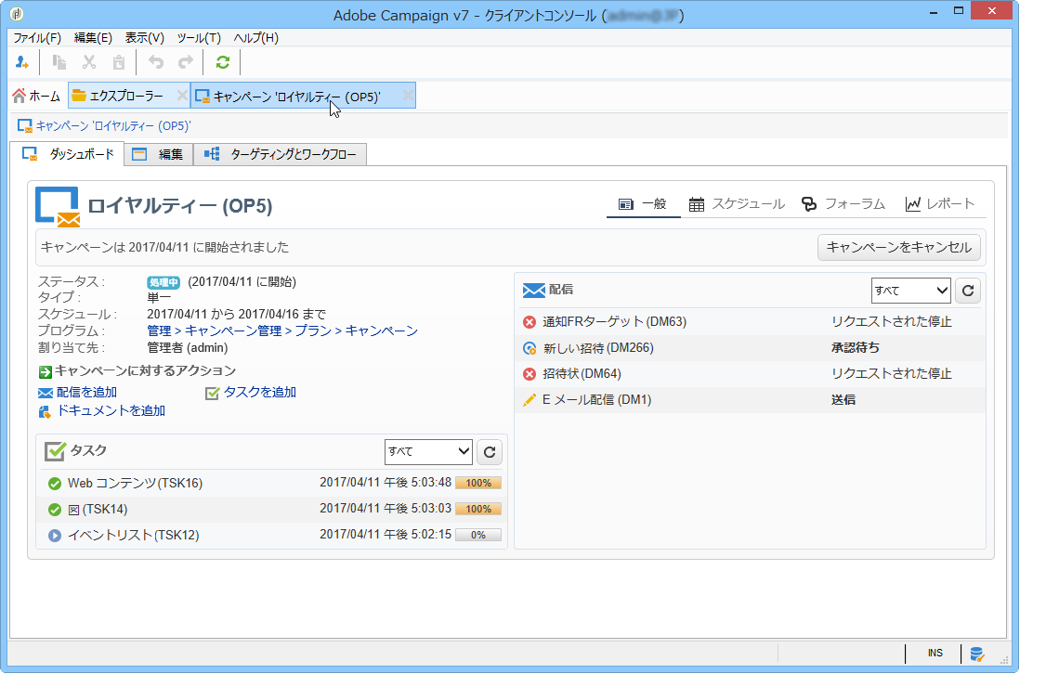This screenshot has width=1046, height=700.
Task: Open the タスク filter dropdown すべて
Action: coord(428,452)
